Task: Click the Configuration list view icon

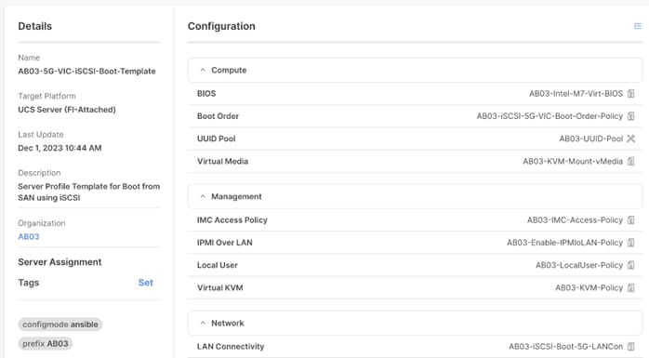Action: click(638, 26)
